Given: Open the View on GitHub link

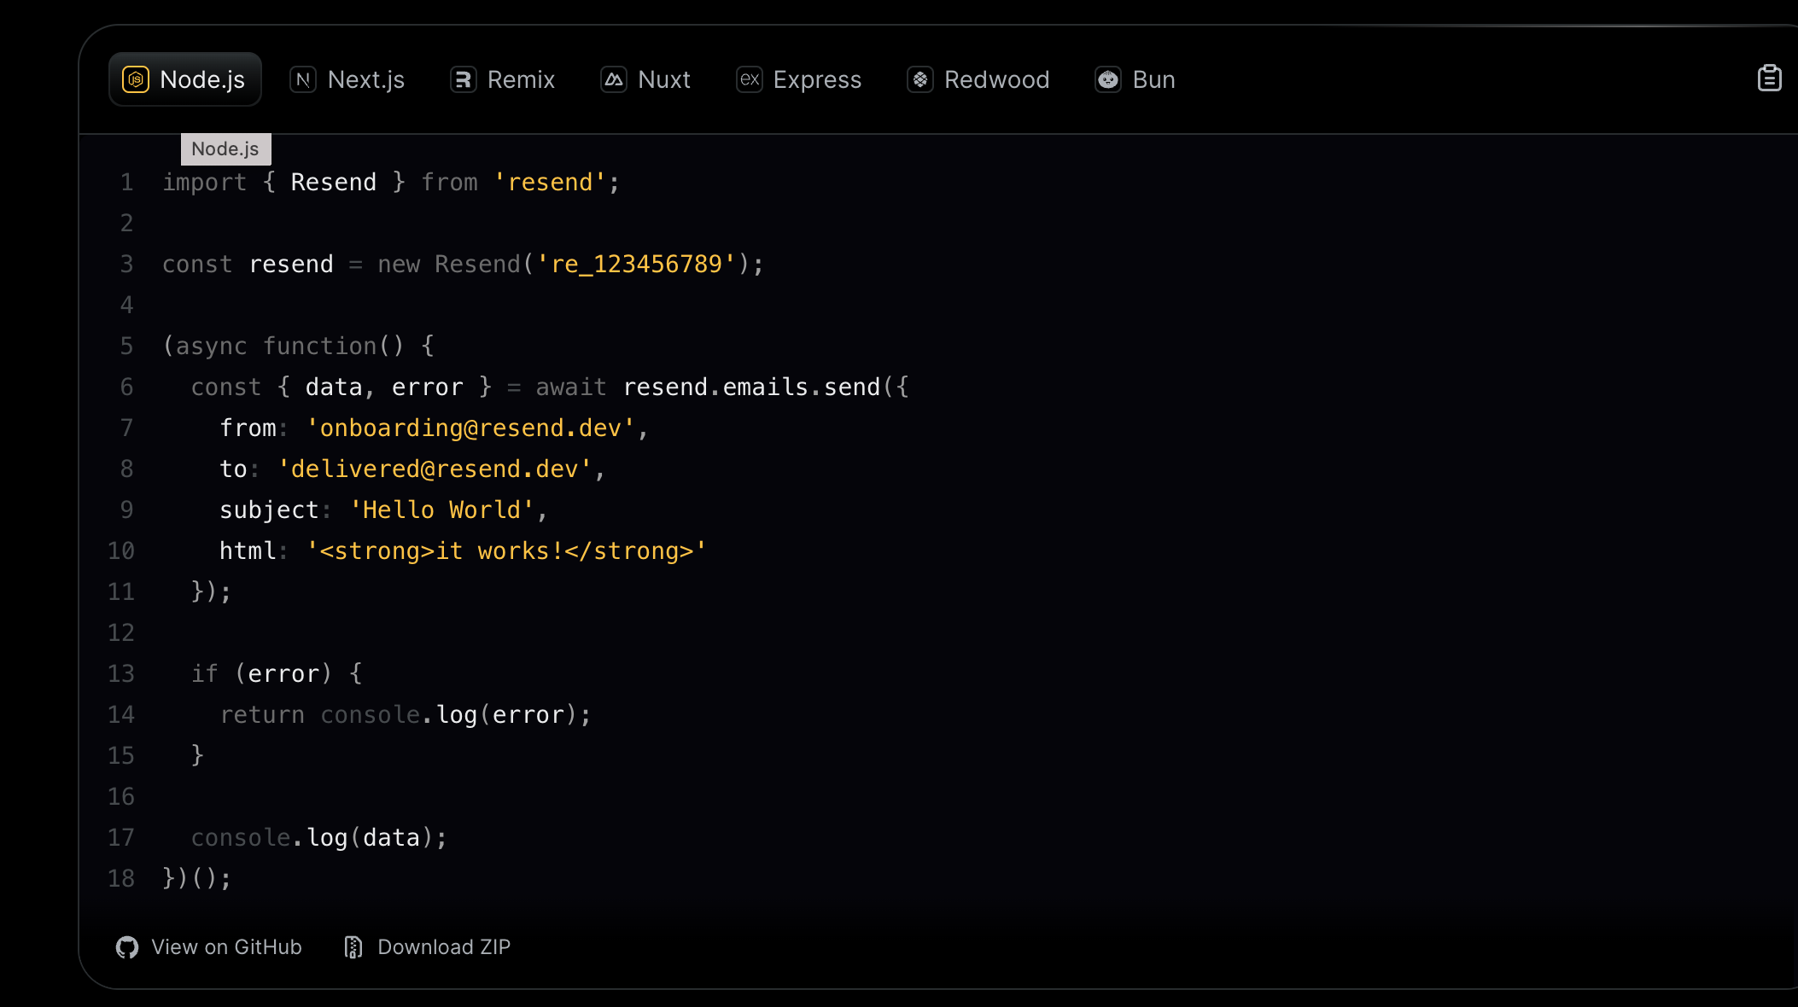Looking at the screenshot, I should tap(226, 947).
